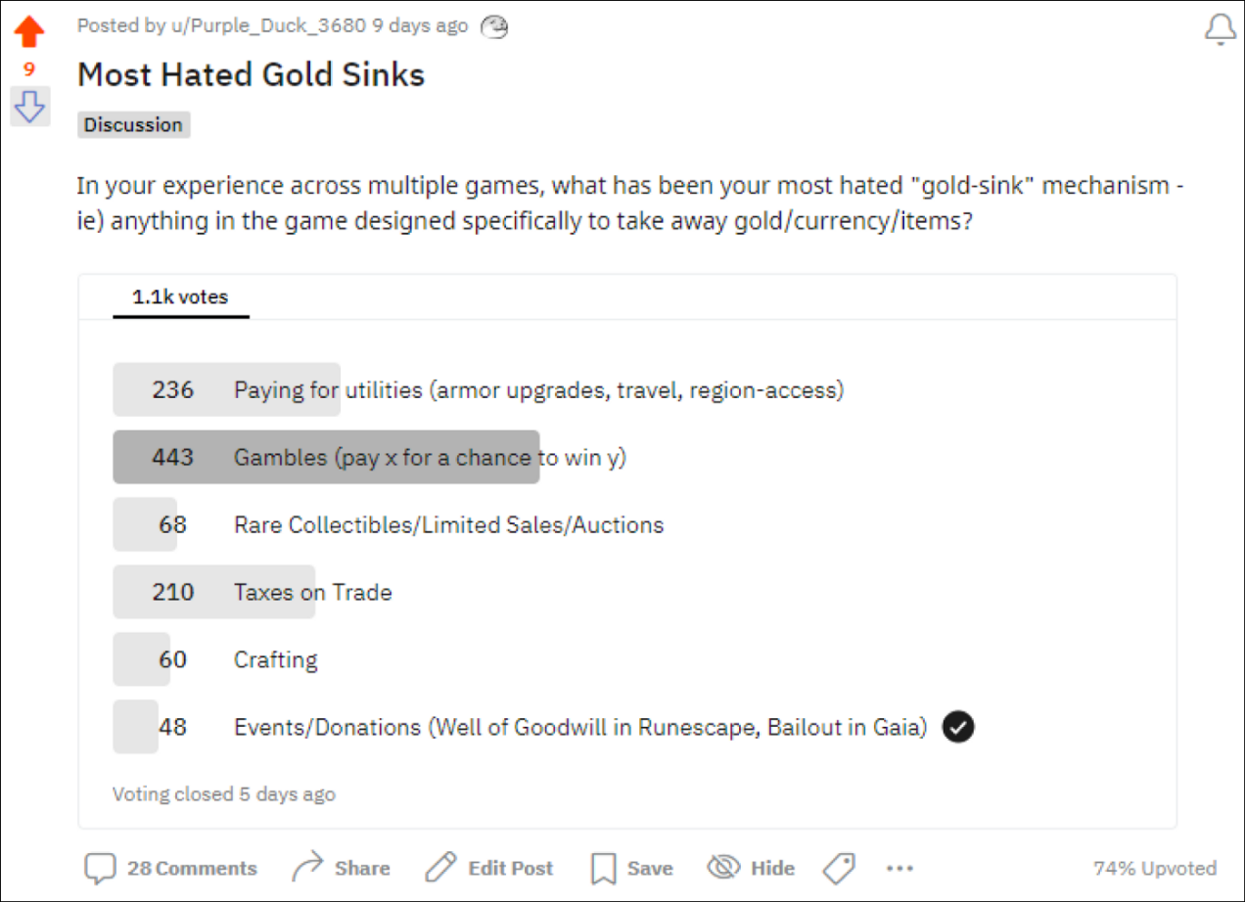
Task: Click the checkmark beside Events/Donations option
Action: (958, 727)
